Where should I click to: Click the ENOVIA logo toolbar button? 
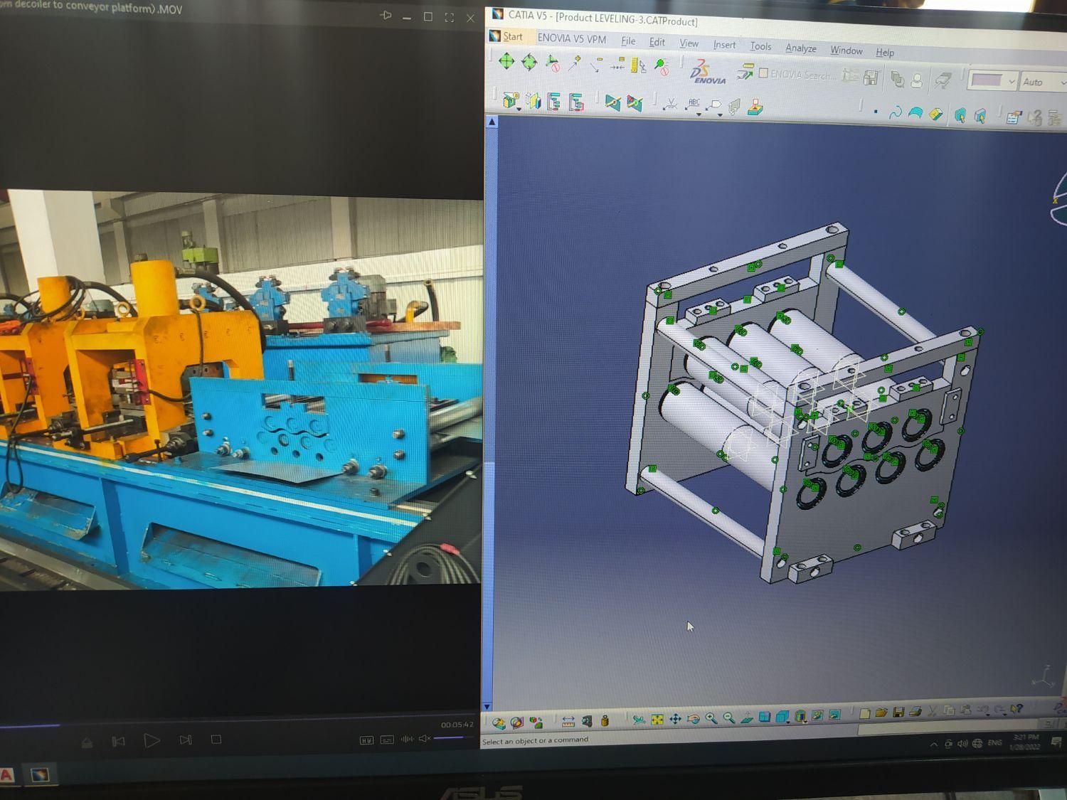tap(708, 72)
